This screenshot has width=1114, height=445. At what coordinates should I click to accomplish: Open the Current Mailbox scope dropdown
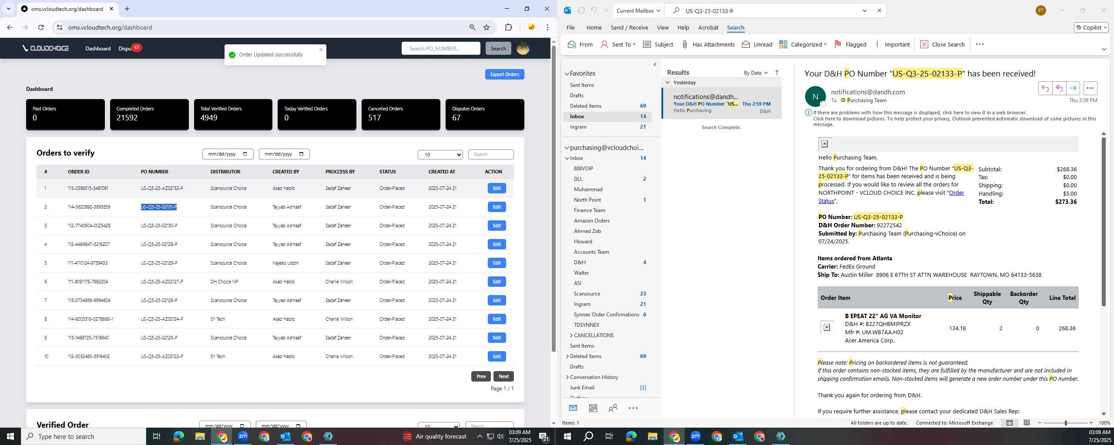tap(638, 10)
